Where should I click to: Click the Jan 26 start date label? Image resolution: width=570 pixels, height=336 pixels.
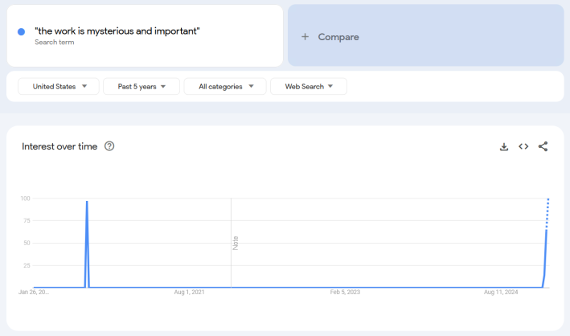pyautogui.click(x=34, y=292)
